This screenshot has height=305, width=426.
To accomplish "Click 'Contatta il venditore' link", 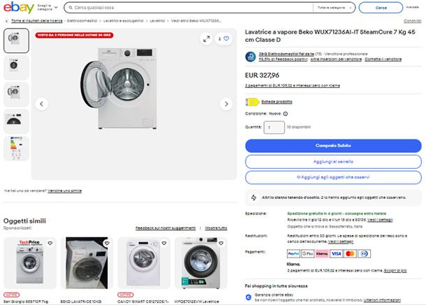I will tap(383, 59).
